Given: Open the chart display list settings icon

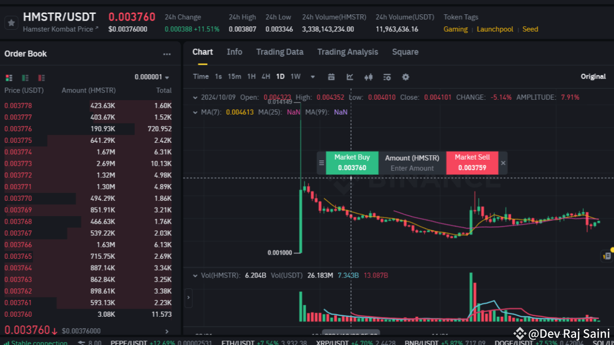Looking at the screenshot, I should click(x=387, y=77).
